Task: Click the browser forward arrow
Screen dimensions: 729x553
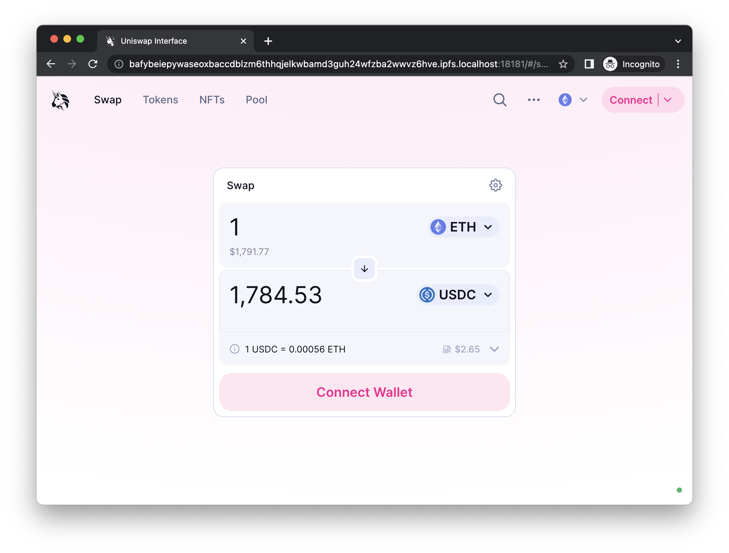Action: pyautogui.click(x=71, y=64)
